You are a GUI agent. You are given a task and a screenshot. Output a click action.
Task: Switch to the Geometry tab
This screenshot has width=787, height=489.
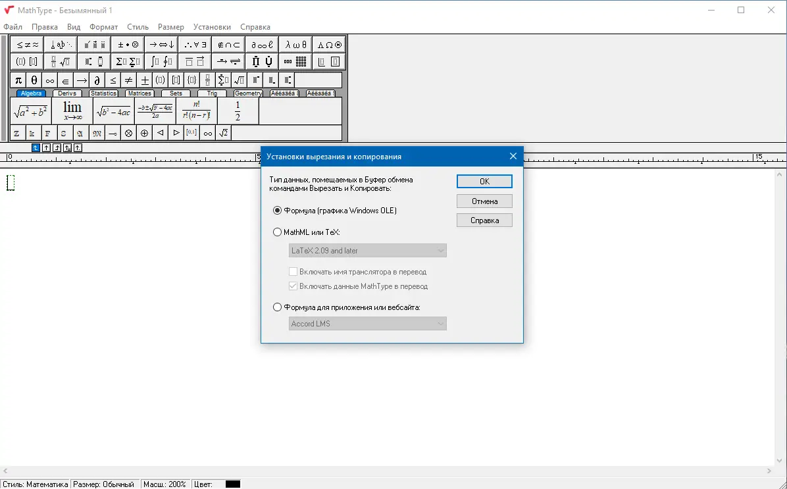[x=248, y=93]
